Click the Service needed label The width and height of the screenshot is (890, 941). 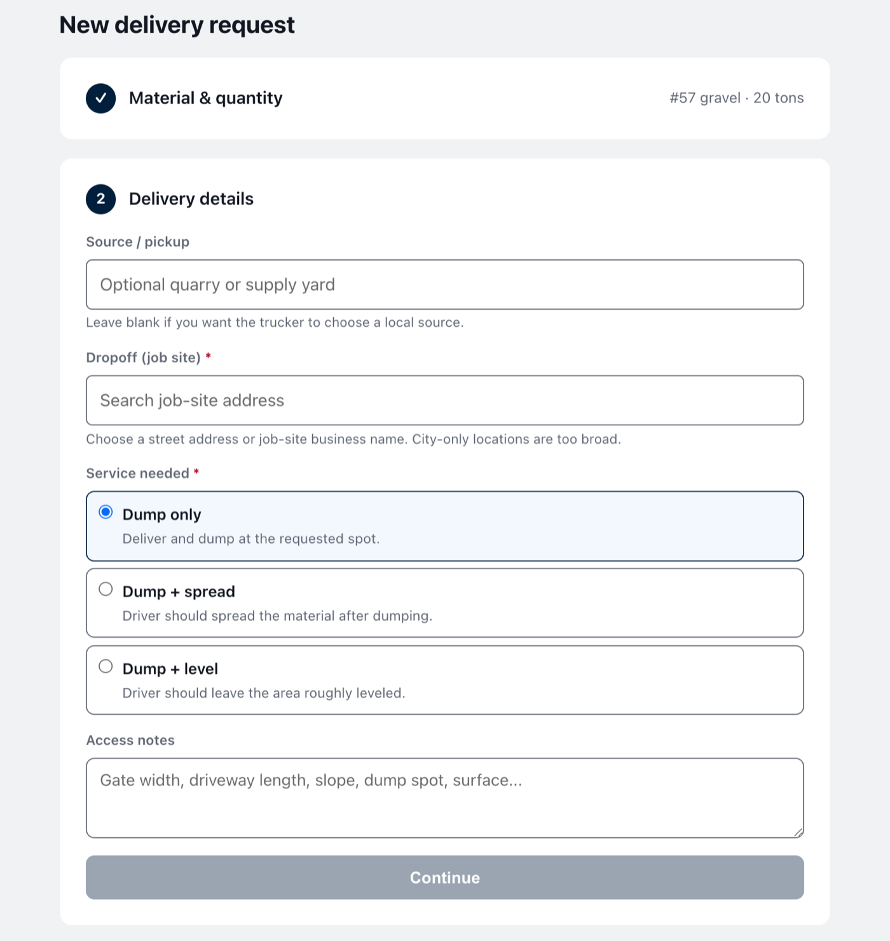click(x=138, y=473)
